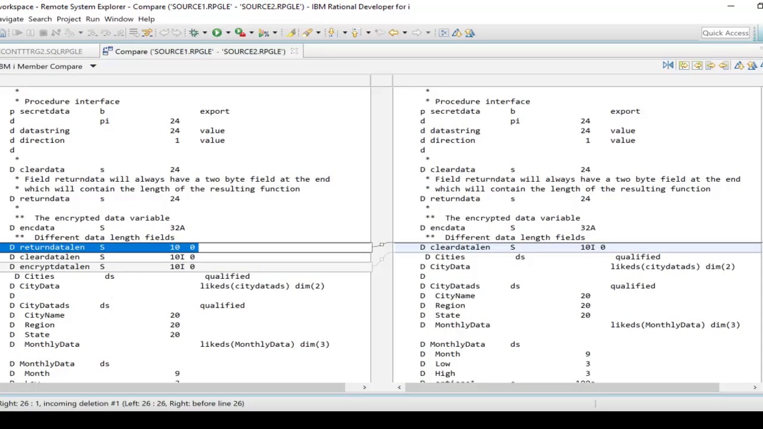Close the Compare editor tab
763x429 pixels.
(x=294, y=51)
